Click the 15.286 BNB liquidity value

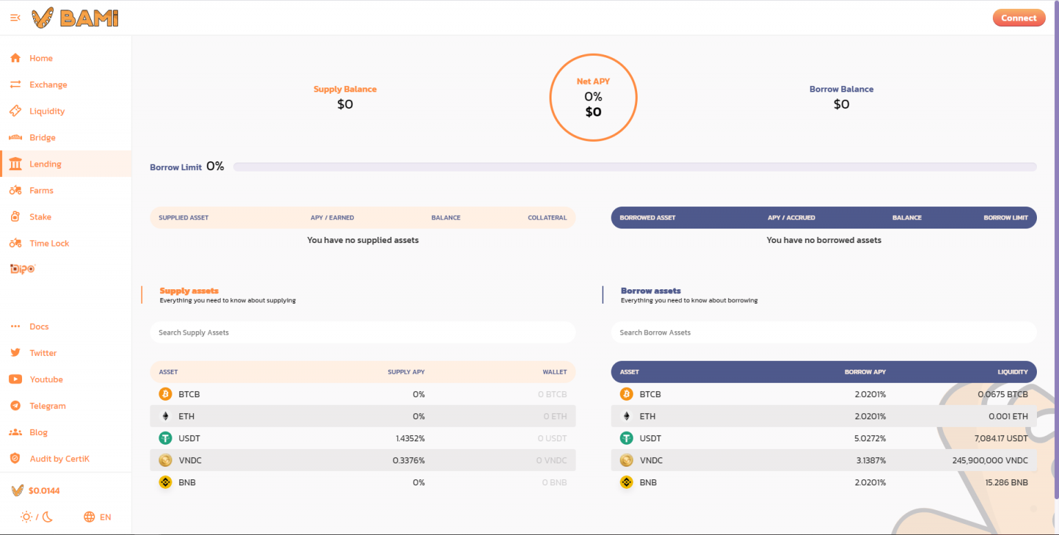coord(1007,482)
